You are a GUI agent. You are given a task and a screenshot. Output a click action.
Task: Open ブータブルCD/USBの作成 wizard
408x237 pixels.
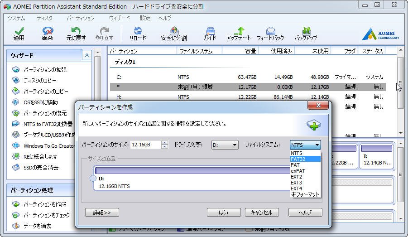[x=43, y=135]
